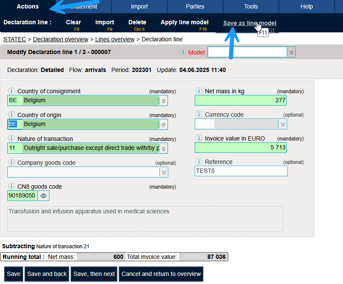Image resolution: width=343 pixels, height=284 pixels.
Task: Click info icon beside Net mass in kg
Action: pos(199,91)
